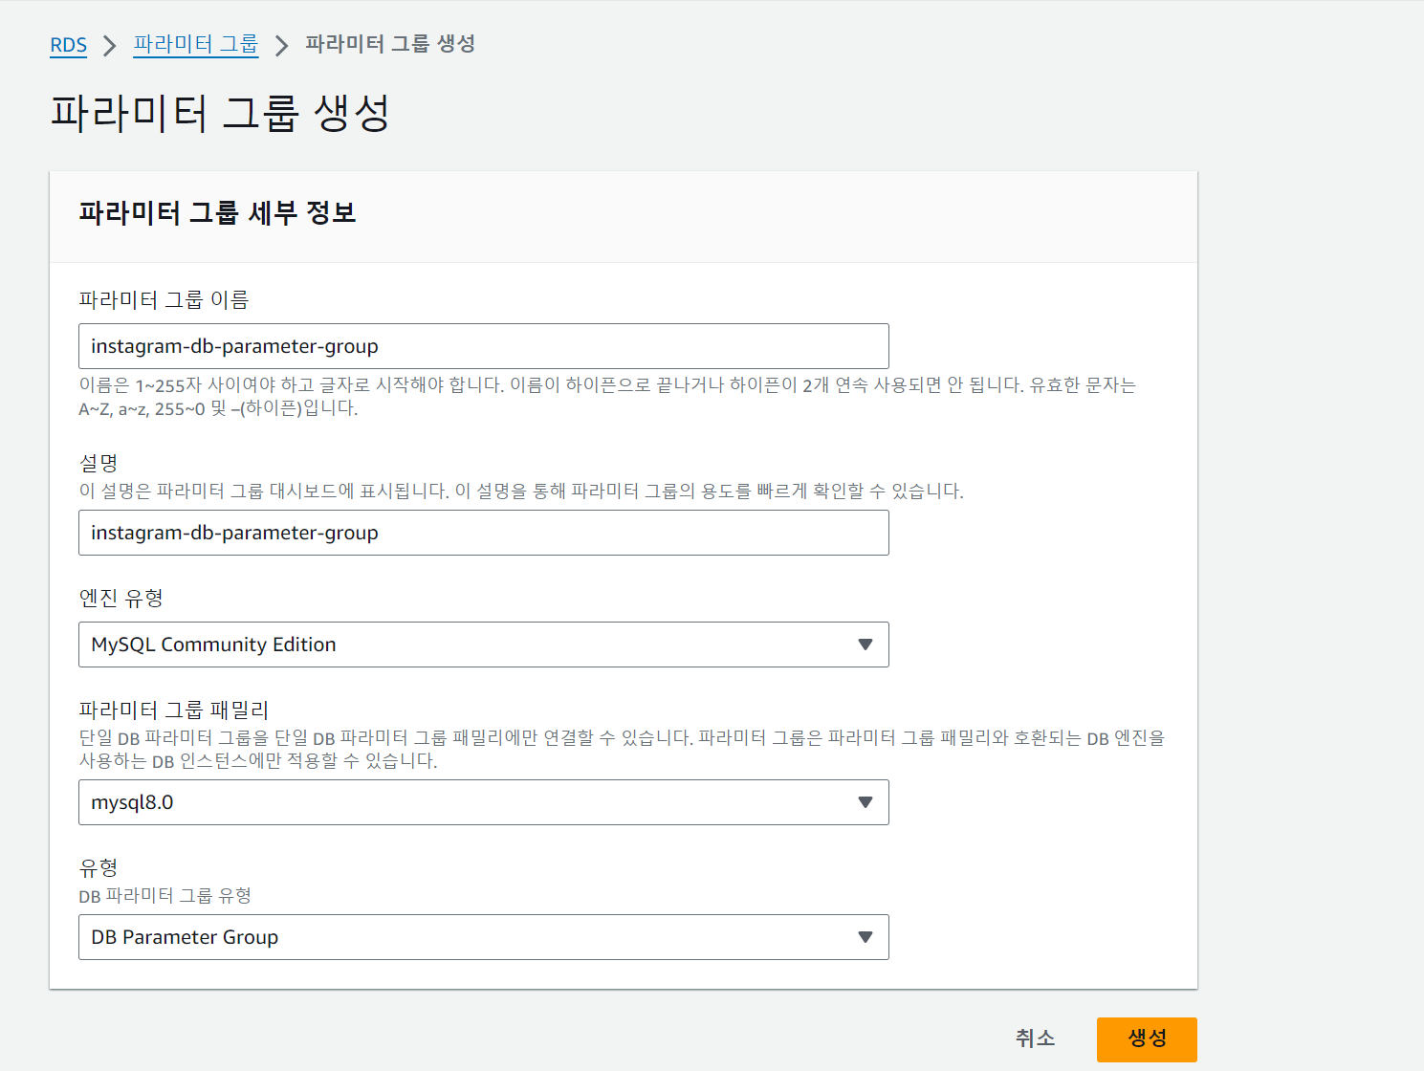Click the 유형 field label
The height and width of the screenshot is (1071, 1424).
99,867
